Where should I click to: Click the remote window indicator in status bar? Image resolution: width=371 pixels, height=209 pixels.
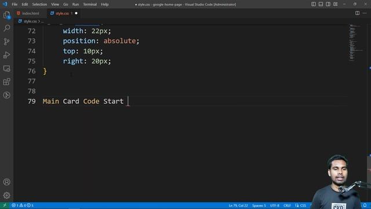coord(5,206)
